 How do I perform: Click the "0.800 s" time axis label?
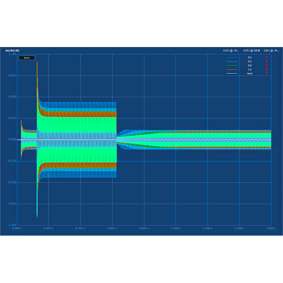(144, 228)
